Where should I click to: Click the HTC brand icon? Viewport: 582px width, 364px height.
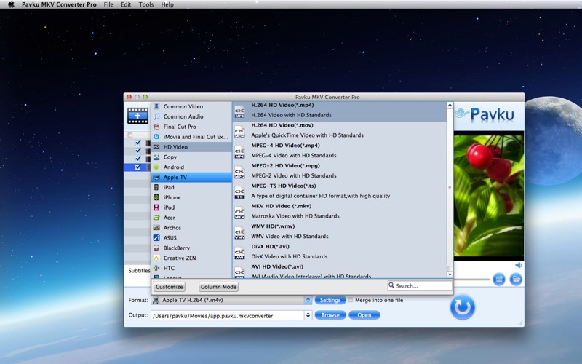[156, 268]
